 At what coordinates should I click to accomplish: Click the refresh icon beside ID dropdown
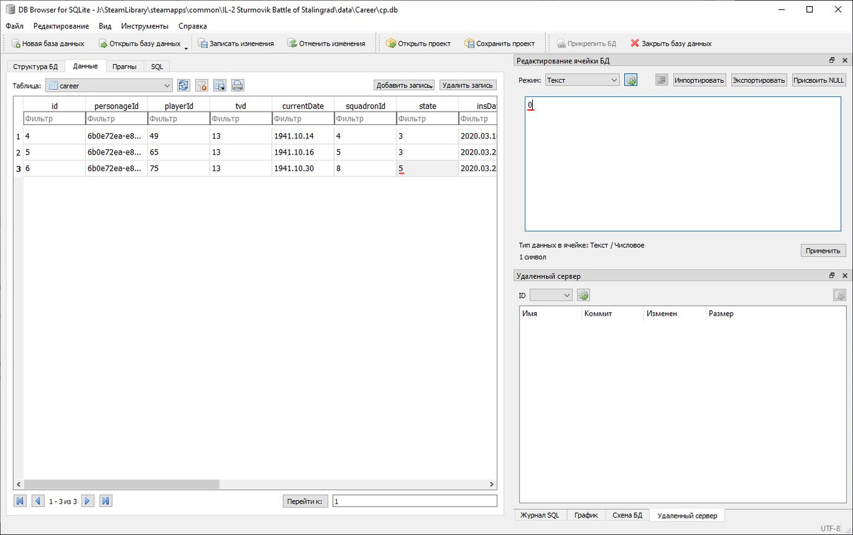point(583,295)
